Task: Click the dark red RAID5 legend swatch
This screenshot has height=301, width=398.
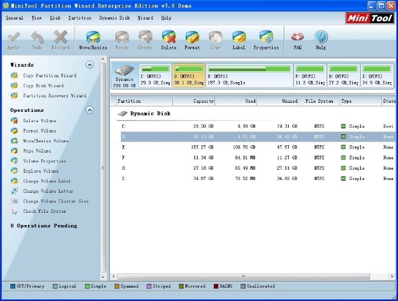Action: coord(216,286)
